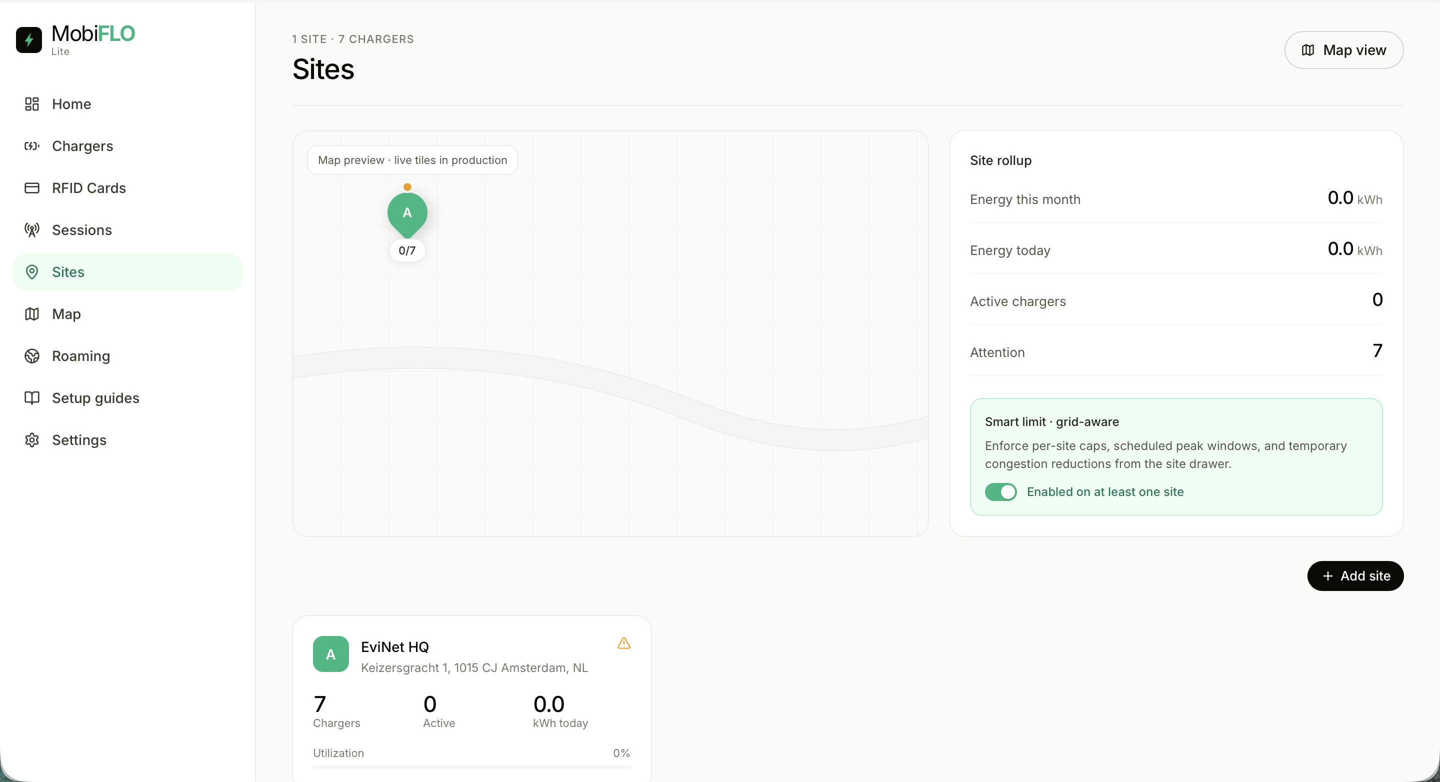Open Setup guides in sidebar
The image size is (1440, 782).
127,398
